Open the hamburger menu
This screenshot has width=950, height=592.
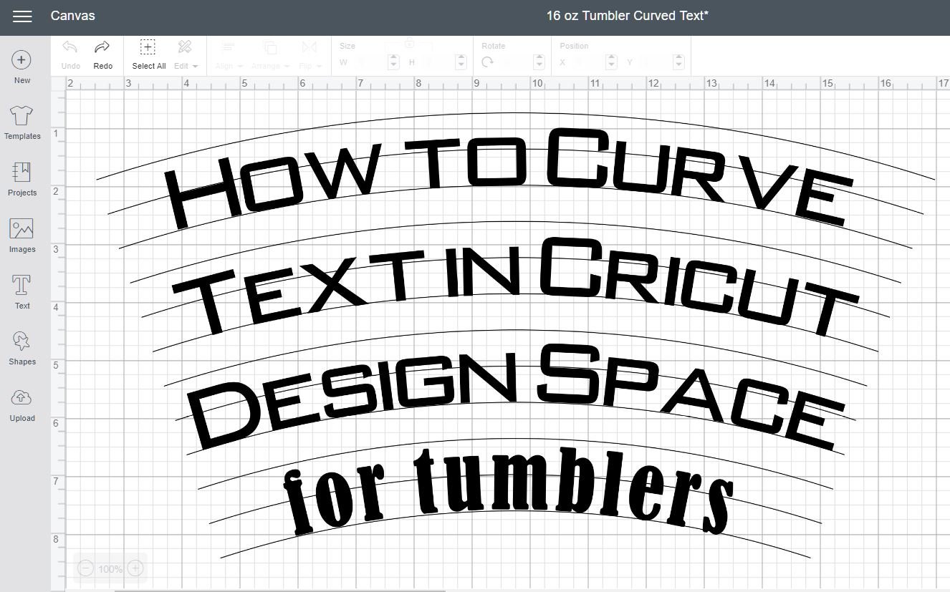(x=22, y=16)
